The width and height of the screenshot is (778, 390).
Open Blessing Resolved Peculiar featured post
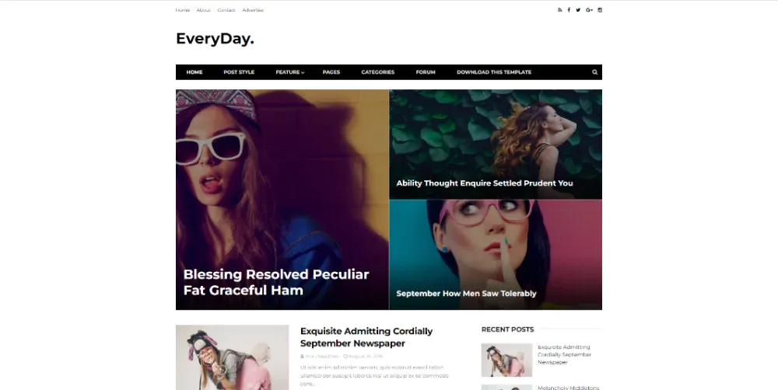tap(276, 282)
